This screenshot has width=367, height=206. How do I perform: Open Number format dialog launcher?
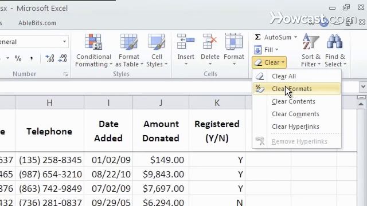point(65,74)
